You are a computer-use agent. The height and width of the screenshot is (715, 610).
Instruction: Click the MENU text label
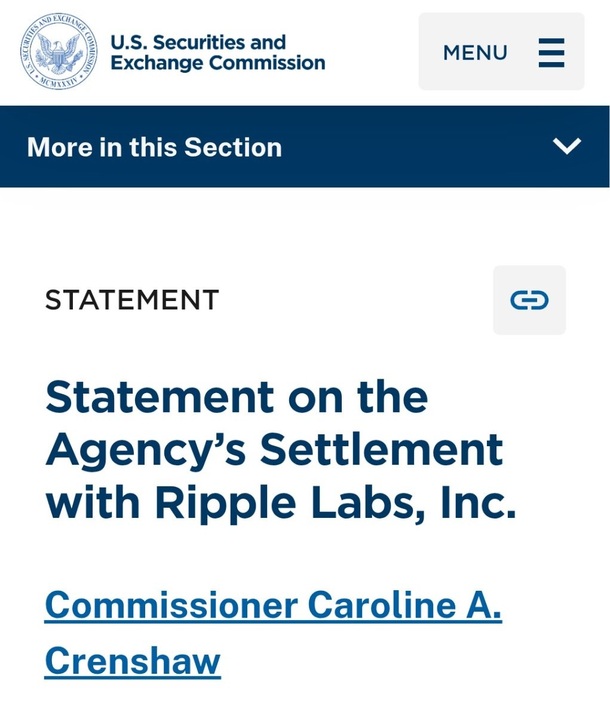(475, 53)
